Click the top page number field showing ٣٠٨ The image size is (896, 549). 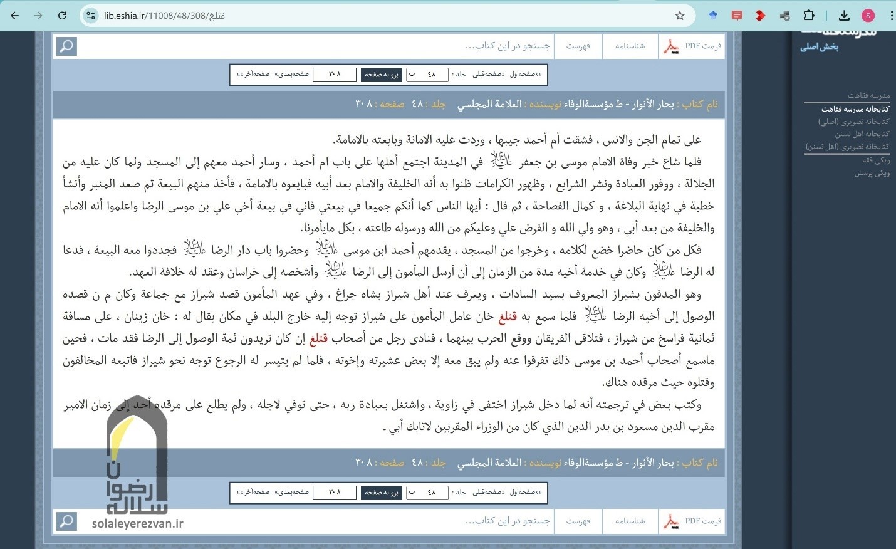click(x=335, y=75)
